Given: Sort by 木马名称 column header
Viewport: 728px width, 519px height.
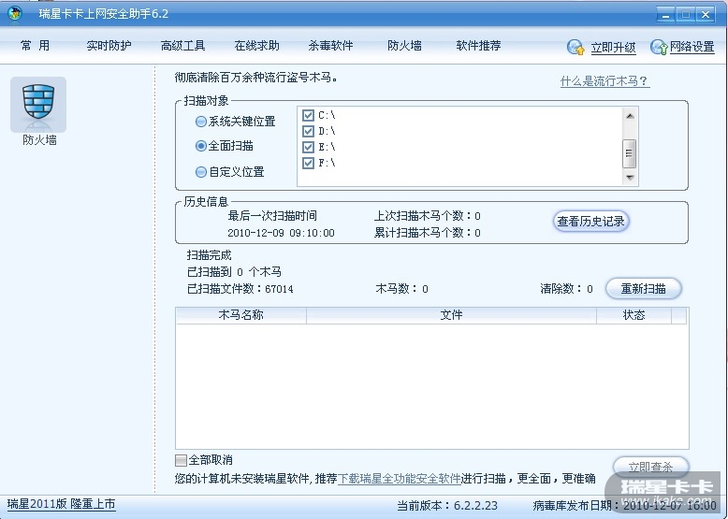Looking at the screenshot, I should tap(241, 315).
